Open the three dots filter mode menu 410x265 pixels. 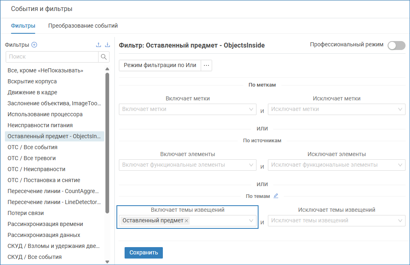coord(206,65)
